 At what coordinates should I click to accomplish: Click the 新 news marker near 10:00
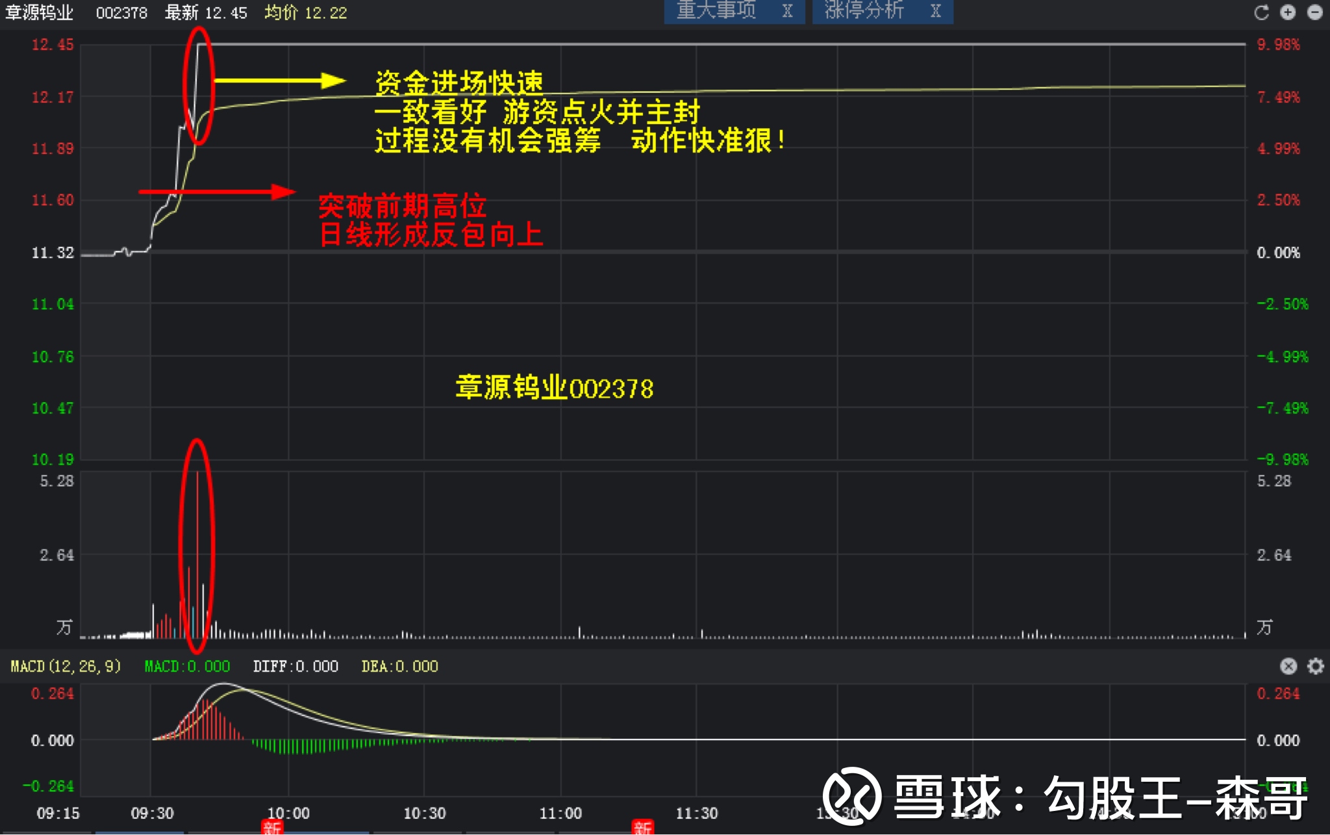[x=272, y=827]
